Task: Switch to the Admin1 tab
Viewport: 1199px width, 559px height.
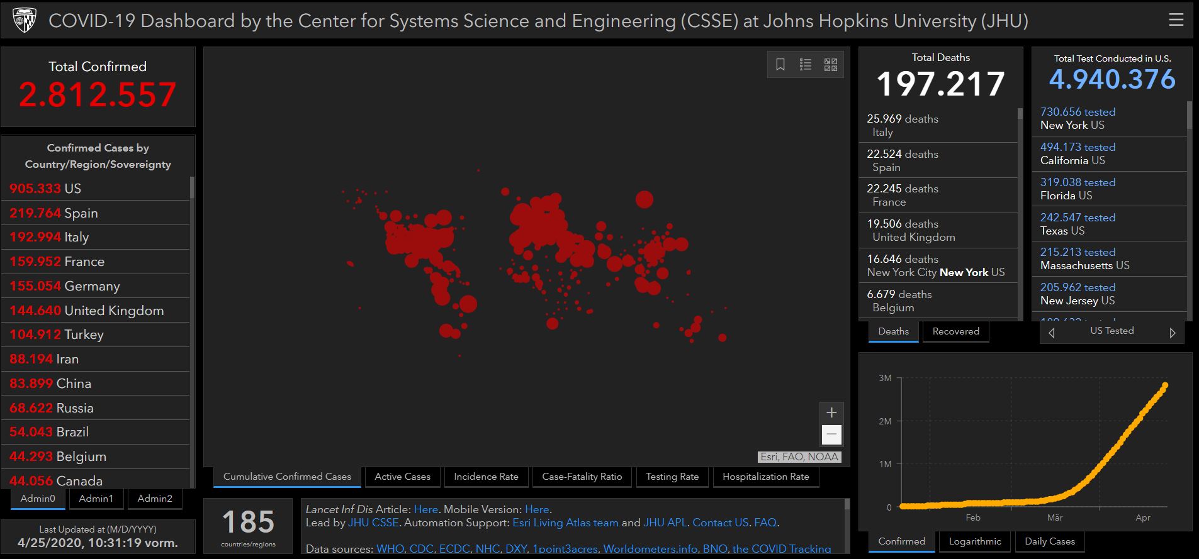Action: point(96,499)
